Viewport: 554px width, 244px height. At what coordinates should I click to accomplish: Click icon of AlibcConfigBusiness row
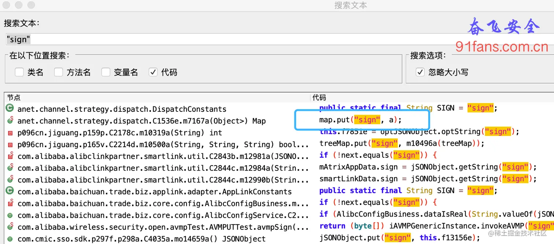10,203
